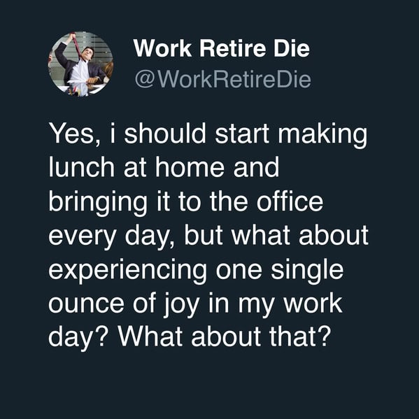Click the word "work" in the tweet body
The height and width of the screenshot is (419, 419).
click(313, 302)
